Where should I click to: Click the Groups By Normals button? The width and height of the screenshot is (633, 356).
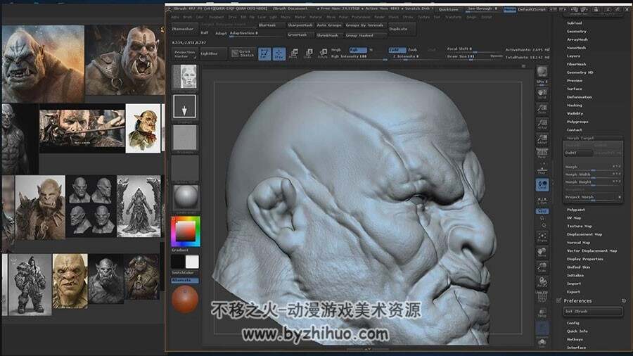[x=364, y=25]
